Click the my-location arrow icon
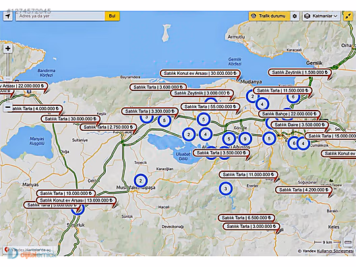 tap(7, 16)
